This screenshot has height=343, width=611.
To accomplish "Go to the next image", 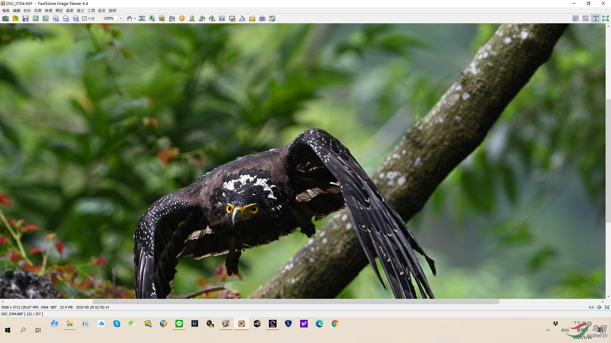I will pyautogui.click(x=46, y=18).
